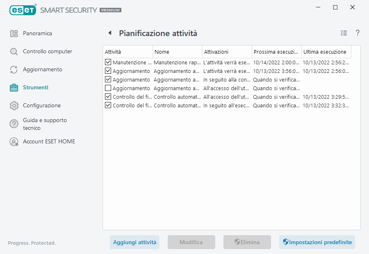Click the Guida e supporto question icon
Screen dimensions: 369x254
coord(14,124)
